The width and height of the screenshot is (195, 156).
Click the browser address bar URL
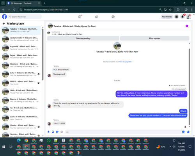click(x=46, y=9)
